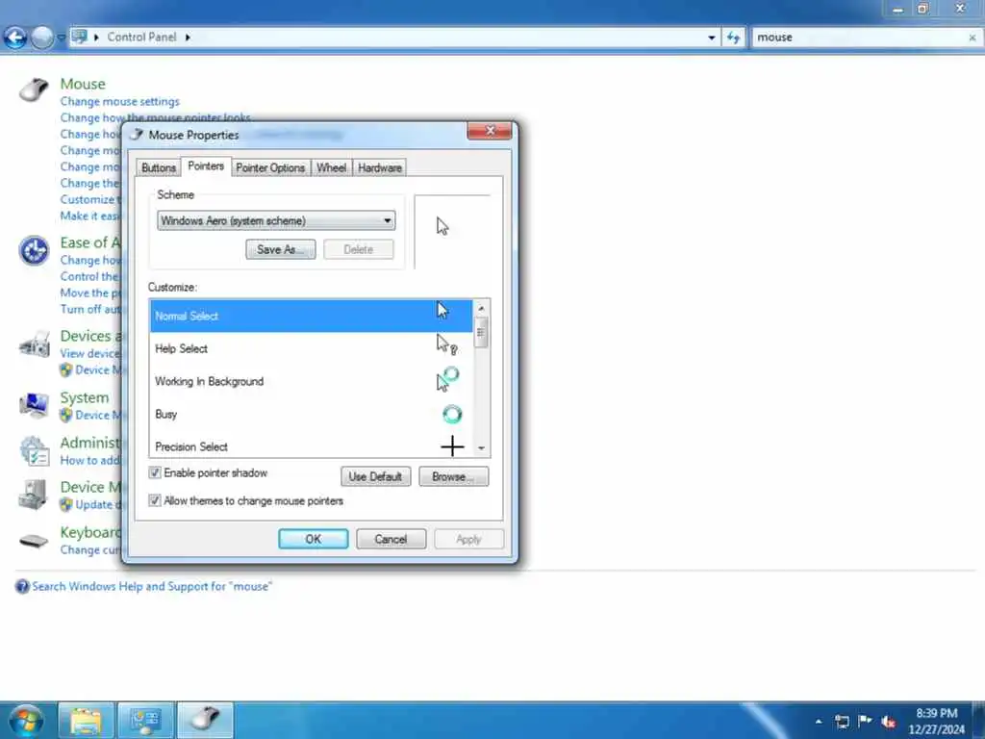The width and height of the screenshot is (985, 739).
Task: Toggle Allow themes to change mouse pointers
Action: coord(155,500)
